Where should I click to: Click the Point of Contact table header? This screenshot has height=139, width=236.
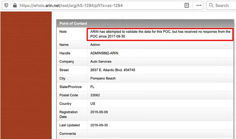click(x=145, y=23)
